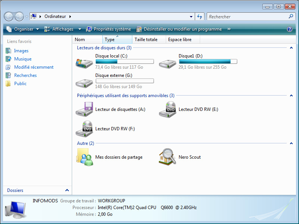Open the Mes dossiers de partage icon
This screenshot has height=224, width=299.
pyautogui.click(x=84, y=157)
